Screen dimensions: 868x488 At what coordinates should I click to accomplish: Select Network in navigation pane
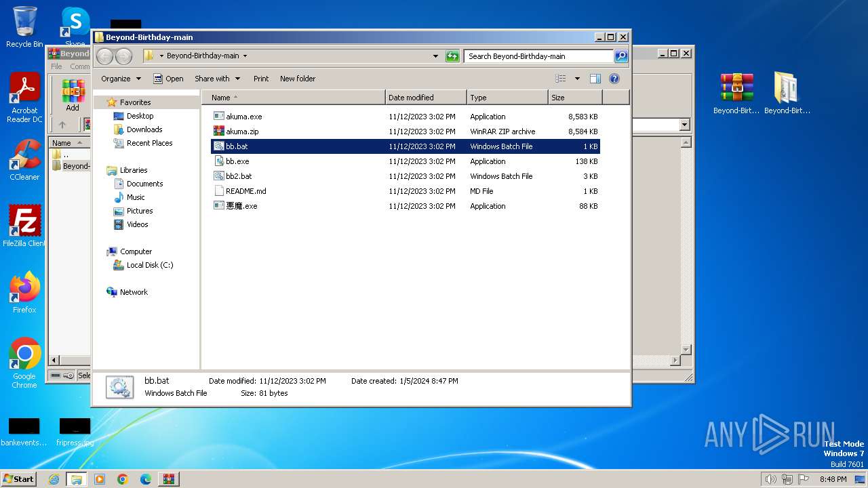[x=134, y=292]
